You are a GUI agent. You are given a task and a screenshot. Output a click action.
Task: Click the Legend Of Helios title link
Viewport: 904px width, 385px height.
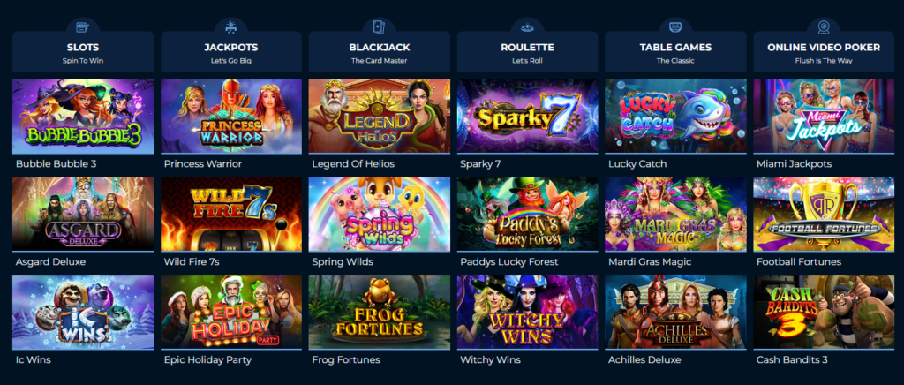(x=353, y=163)
